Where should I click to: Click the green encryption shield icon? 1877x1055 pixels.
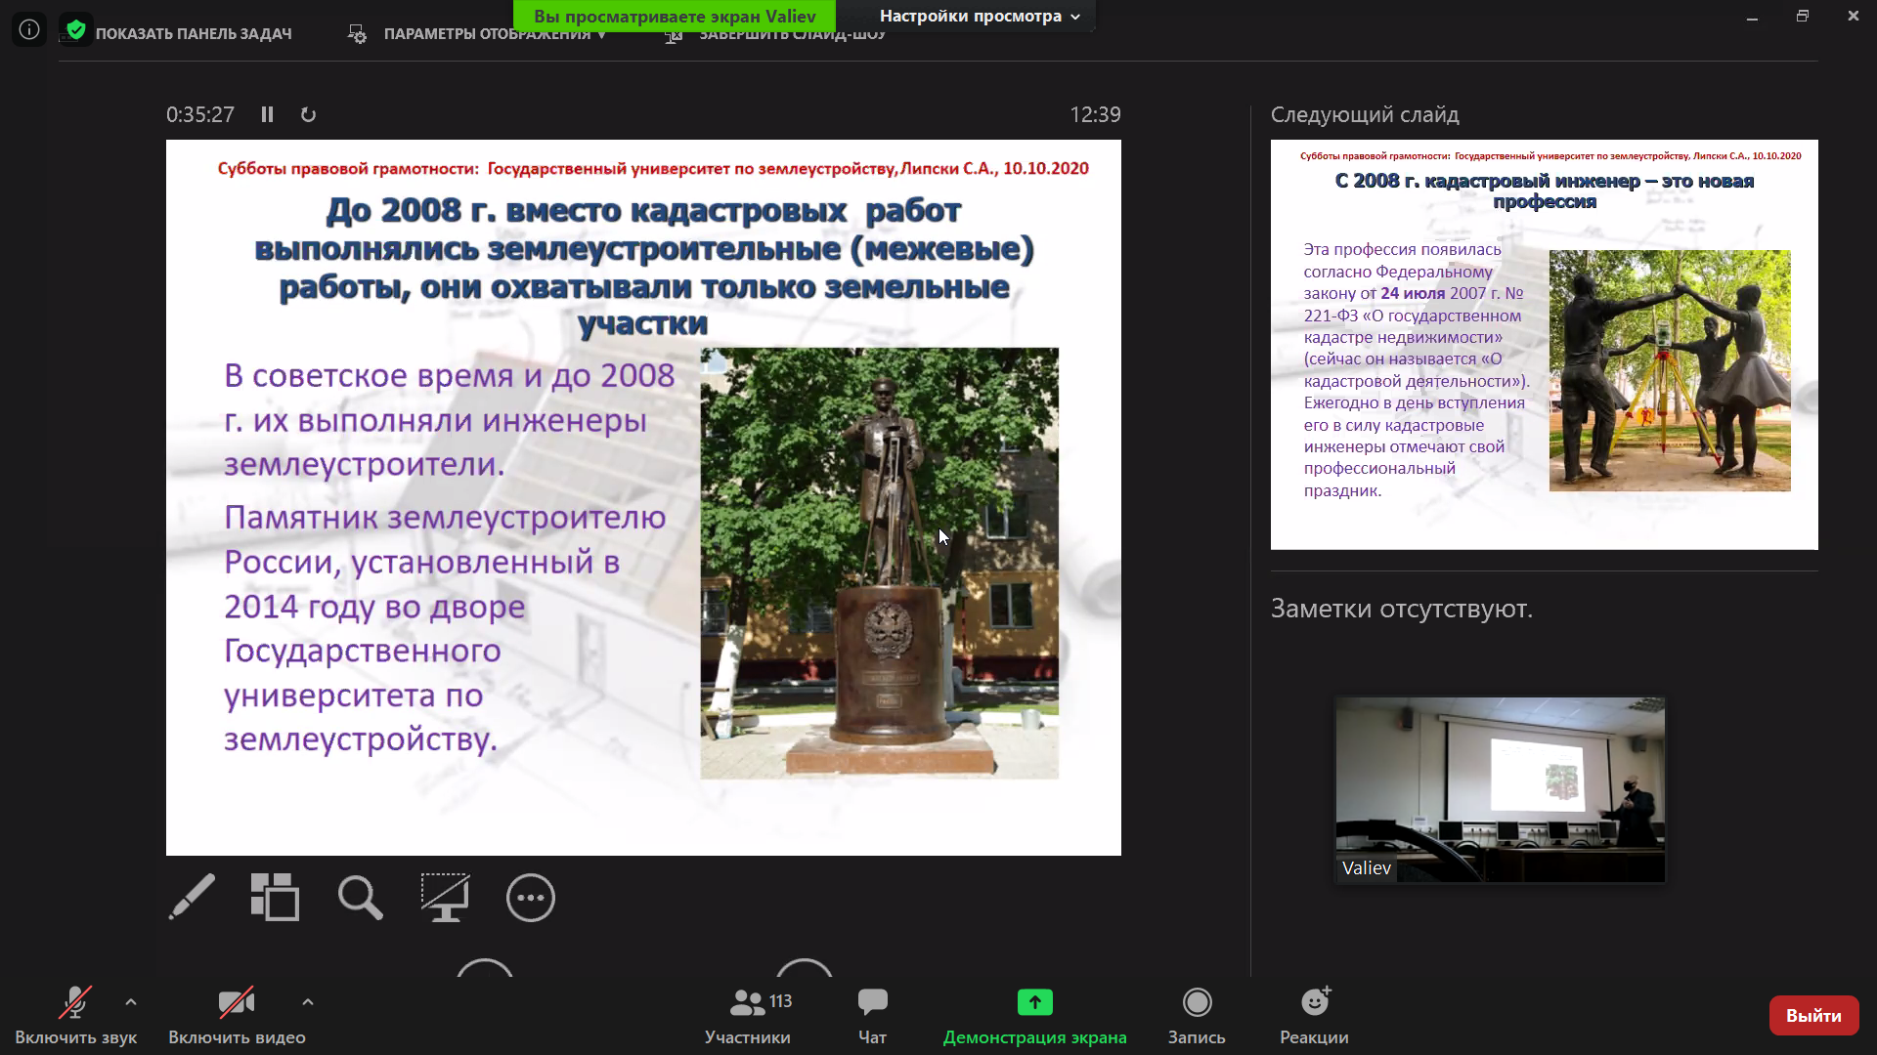[x=76, y=29]
